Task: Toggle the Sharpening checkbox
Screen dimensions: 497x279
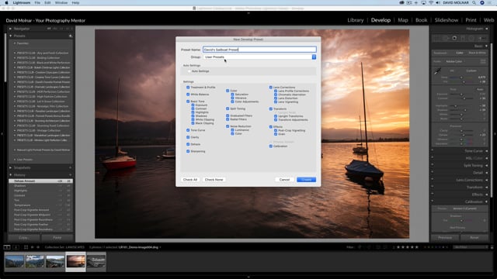Action: [x=188, y=151]
